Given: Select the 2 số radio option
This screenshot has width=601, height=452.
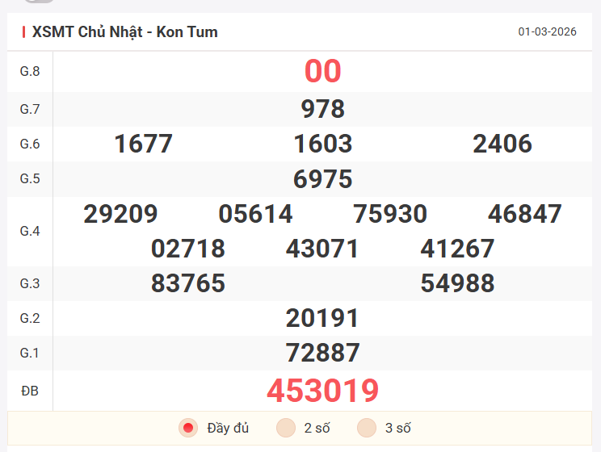Looking at the screenshot, I should pos(286,428).
